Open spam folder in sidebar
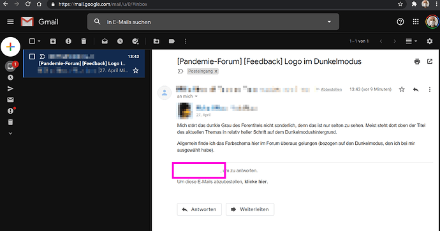 point(11,111)
